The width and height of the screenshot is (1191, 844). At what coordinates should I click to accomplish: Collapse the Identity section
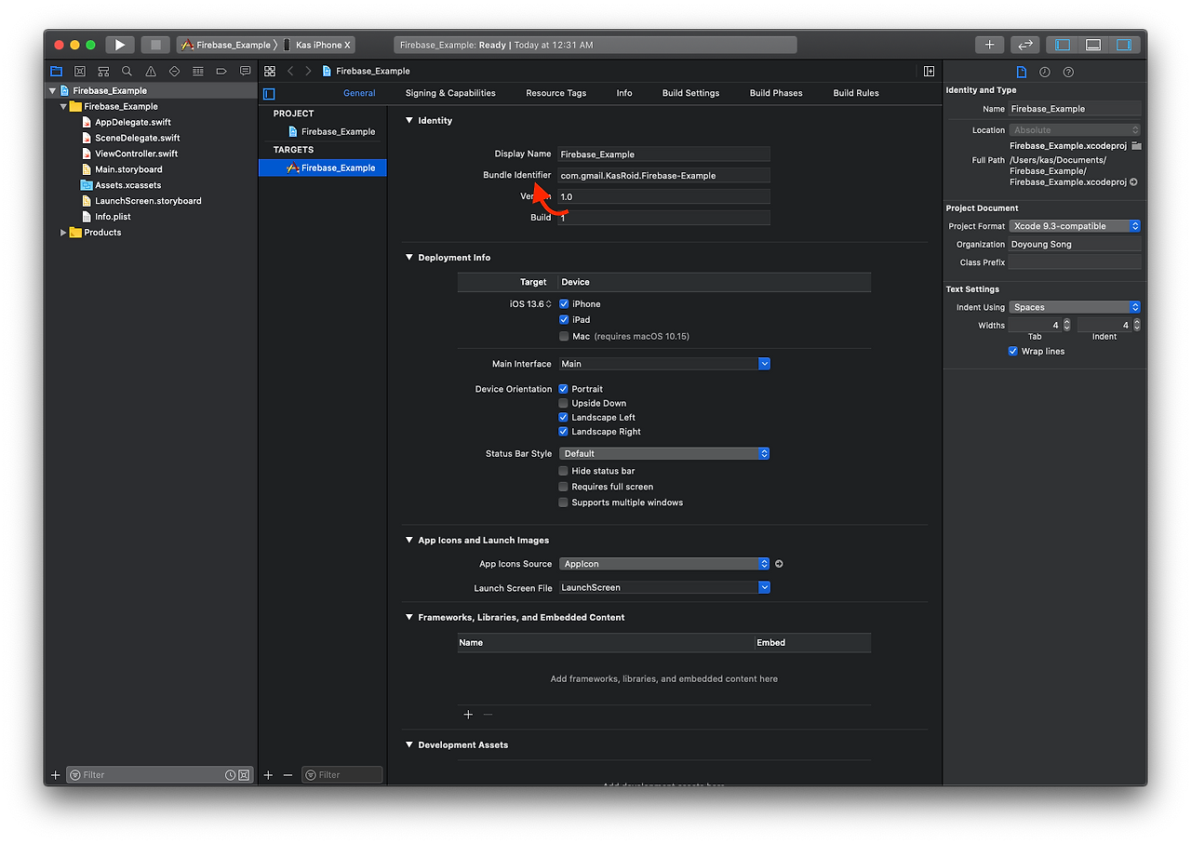coord(409,120)
